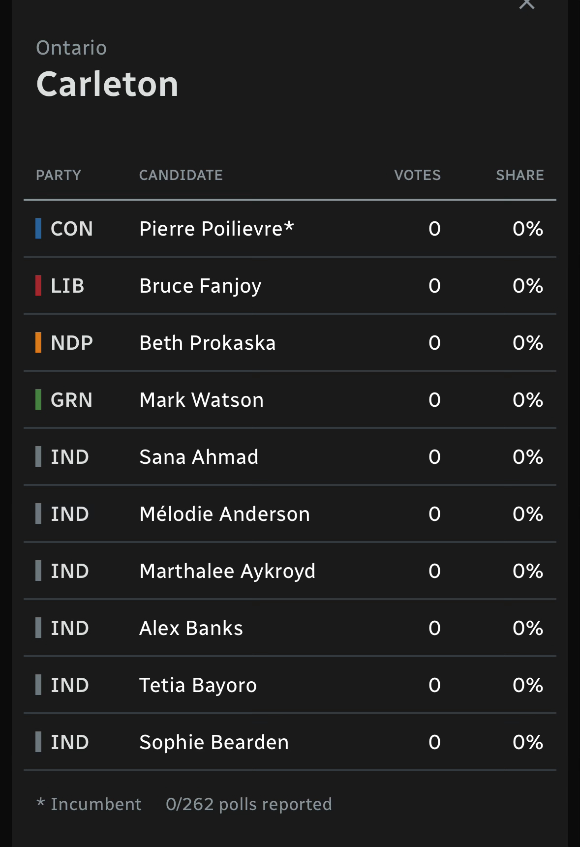The image size is (580, 847).
Task: Click the Carleton riding title
Action: [107, 84]
